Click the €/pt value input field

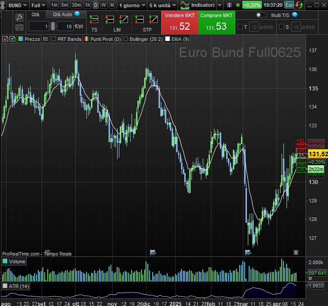click(x=65, y=27)
